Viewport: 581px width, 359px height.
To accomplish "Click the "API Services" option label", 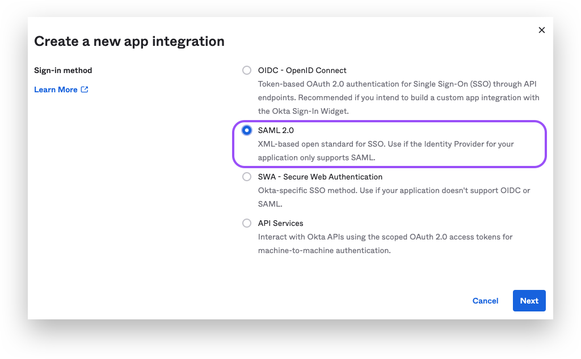I will (x=280, y=223).
